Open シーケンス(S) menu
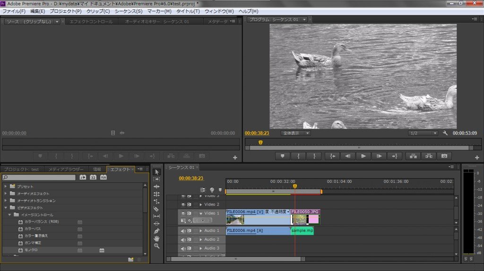484x271 pixels. [129, 11]
